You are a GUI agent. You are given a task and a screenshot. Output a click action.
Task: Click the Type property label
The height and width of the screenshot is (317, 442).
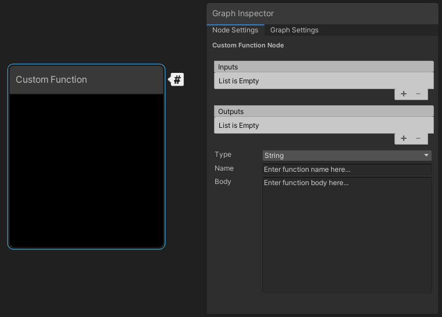point(223,154)
